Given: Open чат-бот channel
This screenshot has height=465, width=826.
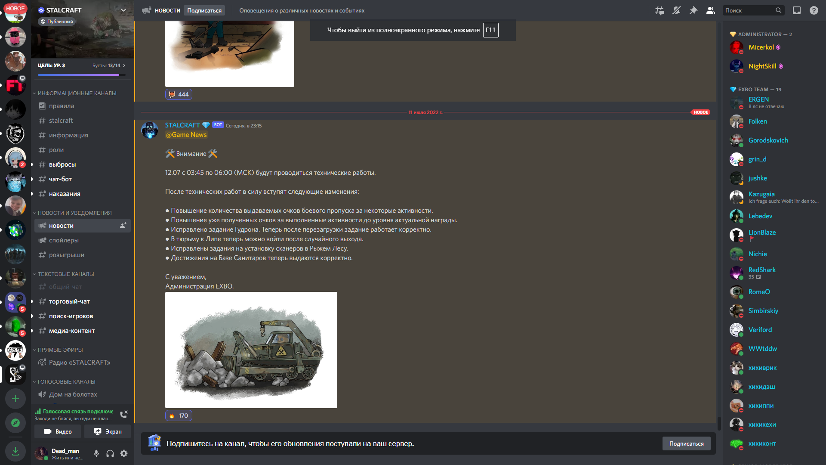Looking at the screenshot, I should 83,179.
